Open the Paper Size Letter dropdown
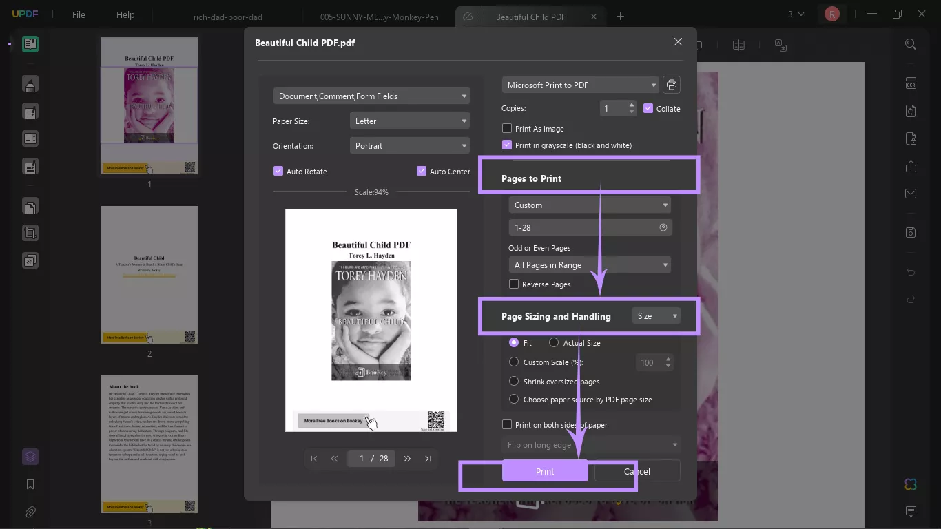 (410, 121)
